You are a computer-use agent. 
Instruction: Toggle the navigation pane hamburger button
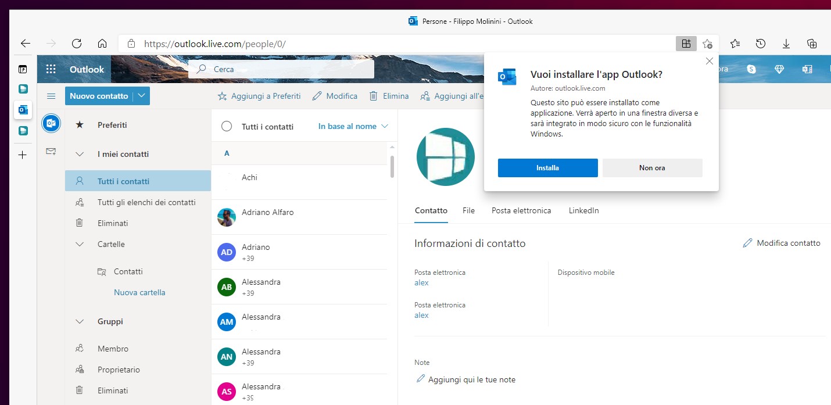[51, 96]
